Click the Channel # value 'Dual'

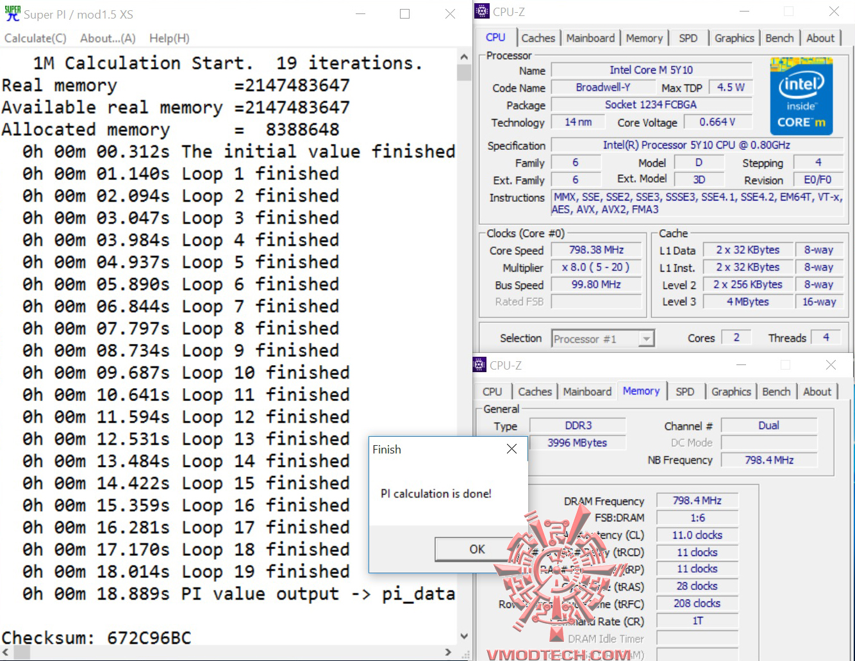coord(769,425)
